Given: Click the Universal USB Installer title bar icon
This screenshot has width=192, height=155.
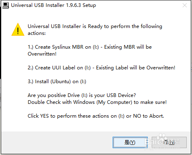Looking at the screenshot, I should [x=6, y=5].
